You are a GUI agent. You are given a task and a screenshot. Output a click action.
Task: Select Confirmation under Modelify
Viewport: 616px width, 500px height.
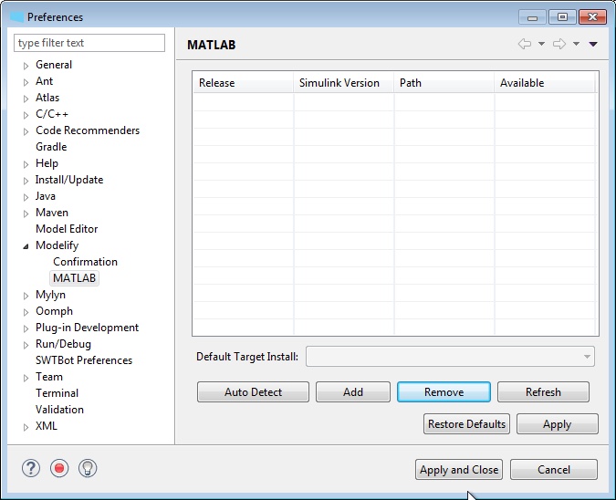click(x=85, y=262)
